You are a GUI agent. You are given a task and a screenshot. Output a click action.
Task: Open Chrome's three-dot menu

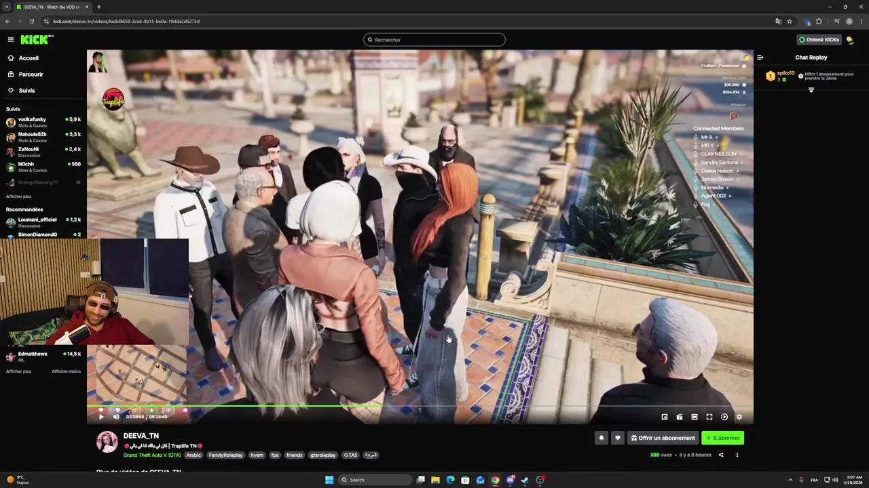[x=861, y=21]
